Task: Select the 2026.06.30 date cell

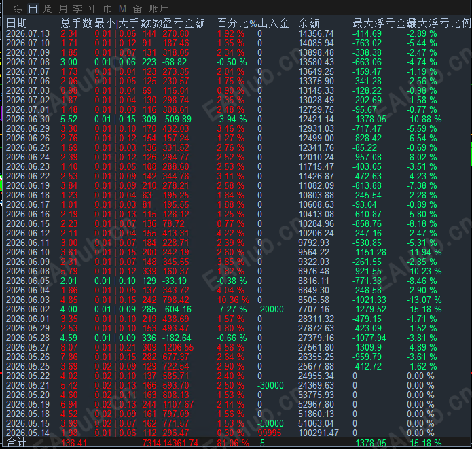Action: (x=28, y=119)
